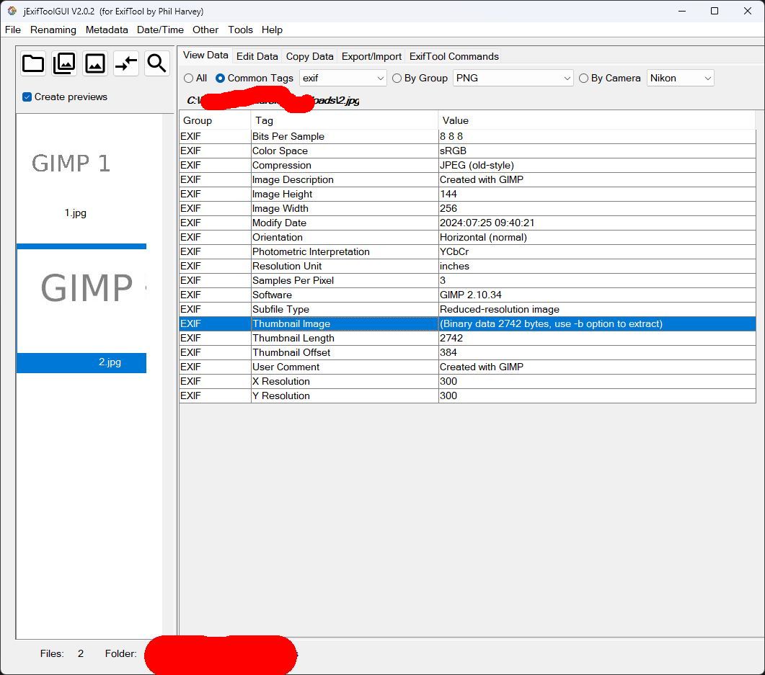Open the Other menu
The image size is (765, 675).
coord(205,30)
